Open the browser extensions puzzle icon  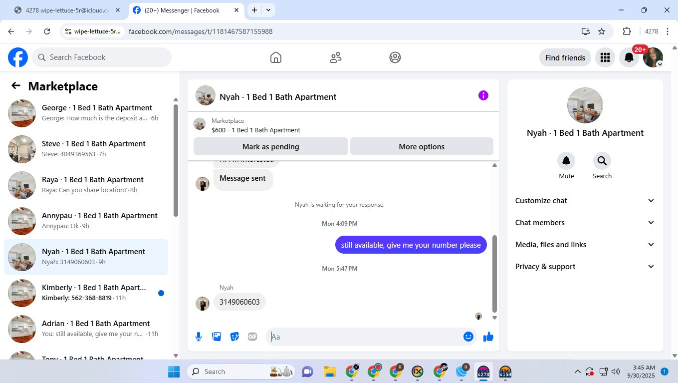tap(627, 31)
